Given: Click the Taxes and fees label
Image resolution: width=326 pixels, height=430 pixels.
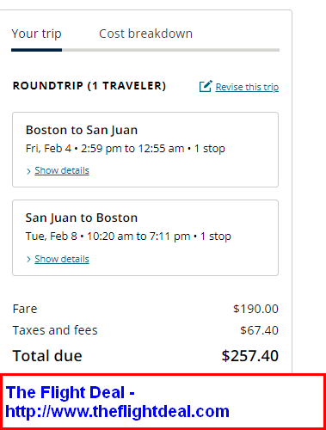Looking at the screenshot, I should 55,330.
